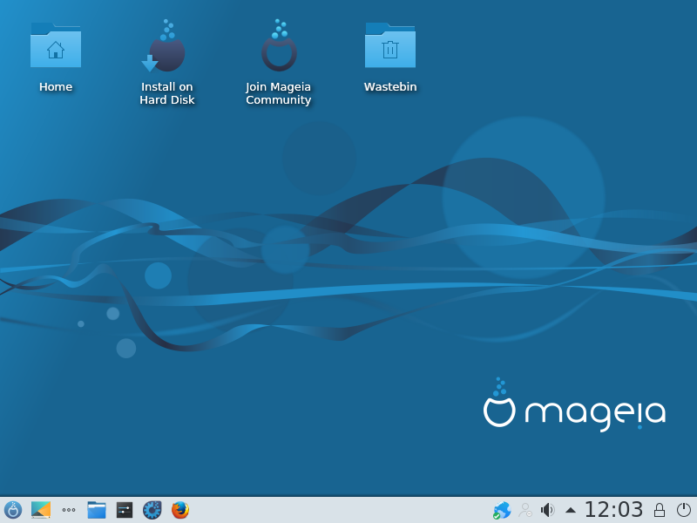
Task: Open the user/network status tray icon
Action: tap(524, 510)
